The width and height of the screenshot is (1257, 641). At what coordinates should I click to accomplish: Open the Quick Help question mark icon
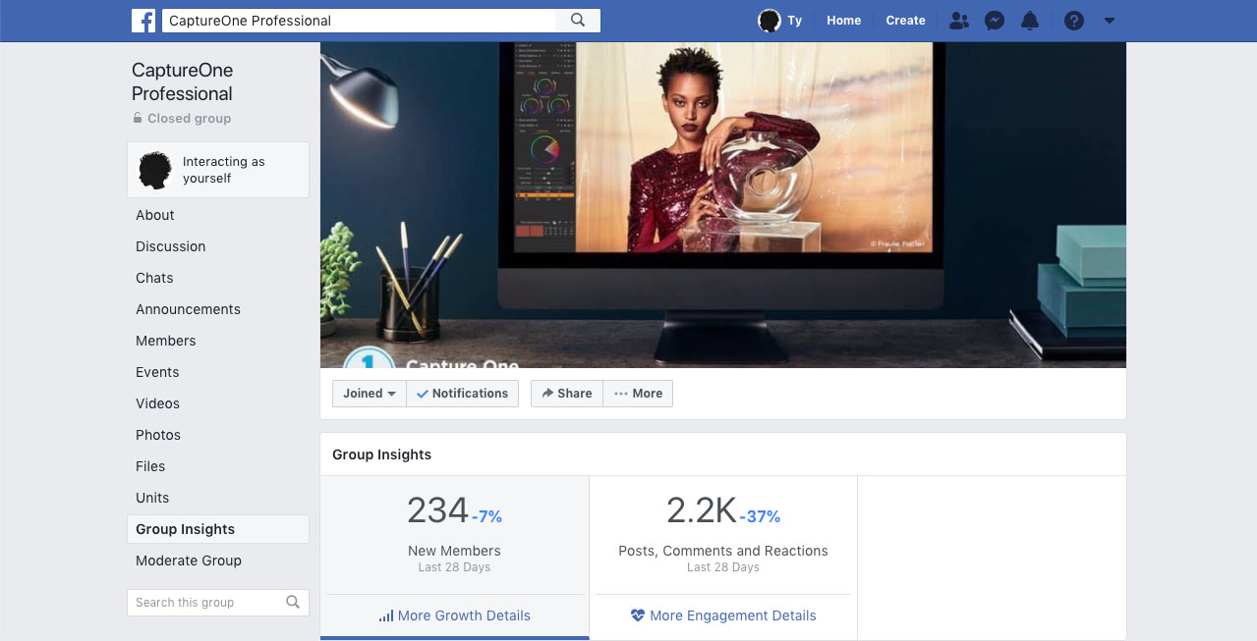pyautogui.click(x=1074, y=21)
